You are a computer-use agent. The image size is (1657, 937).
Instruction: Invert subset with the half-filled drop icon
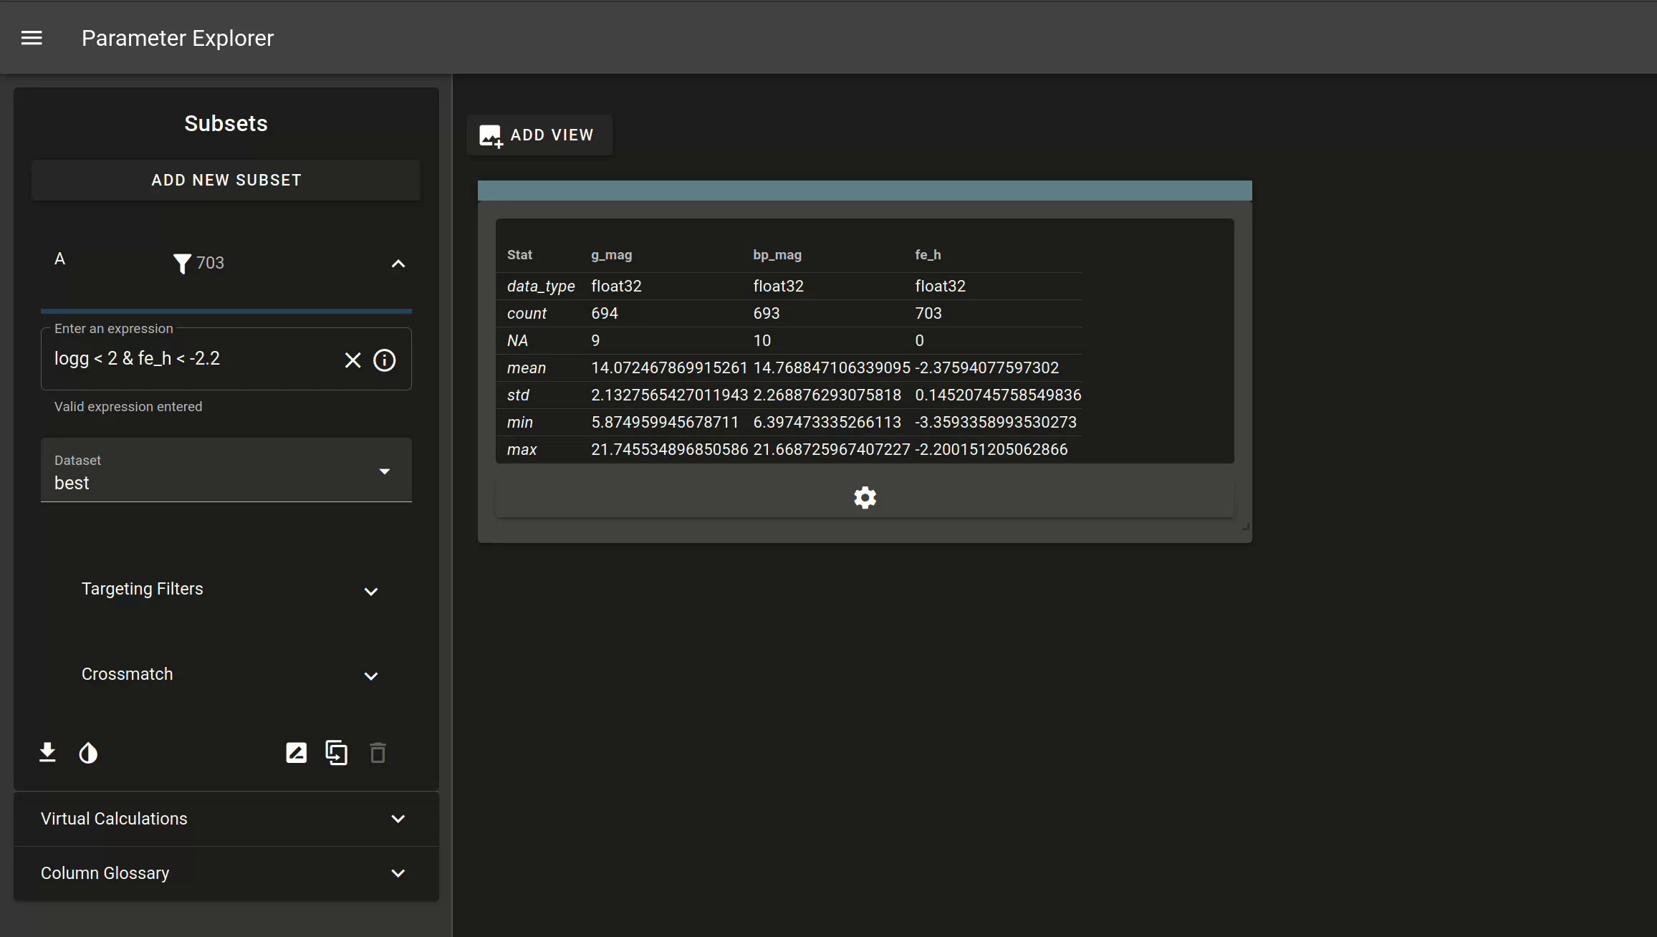88,753
